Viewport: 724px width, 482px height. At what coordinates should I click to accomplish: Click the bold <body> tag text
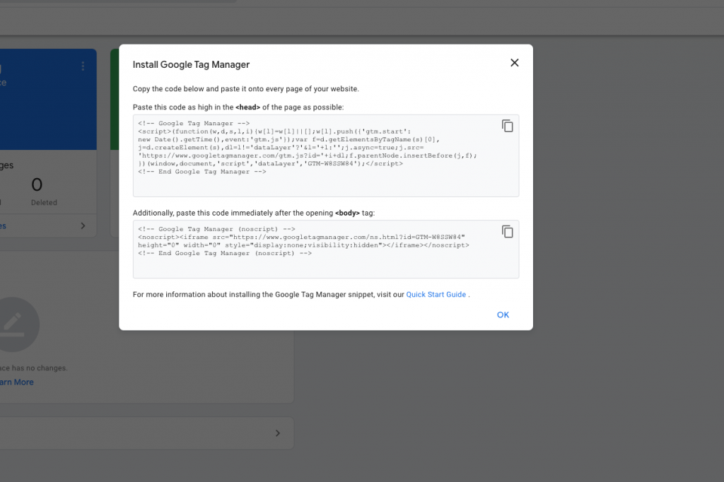[347, 213]
